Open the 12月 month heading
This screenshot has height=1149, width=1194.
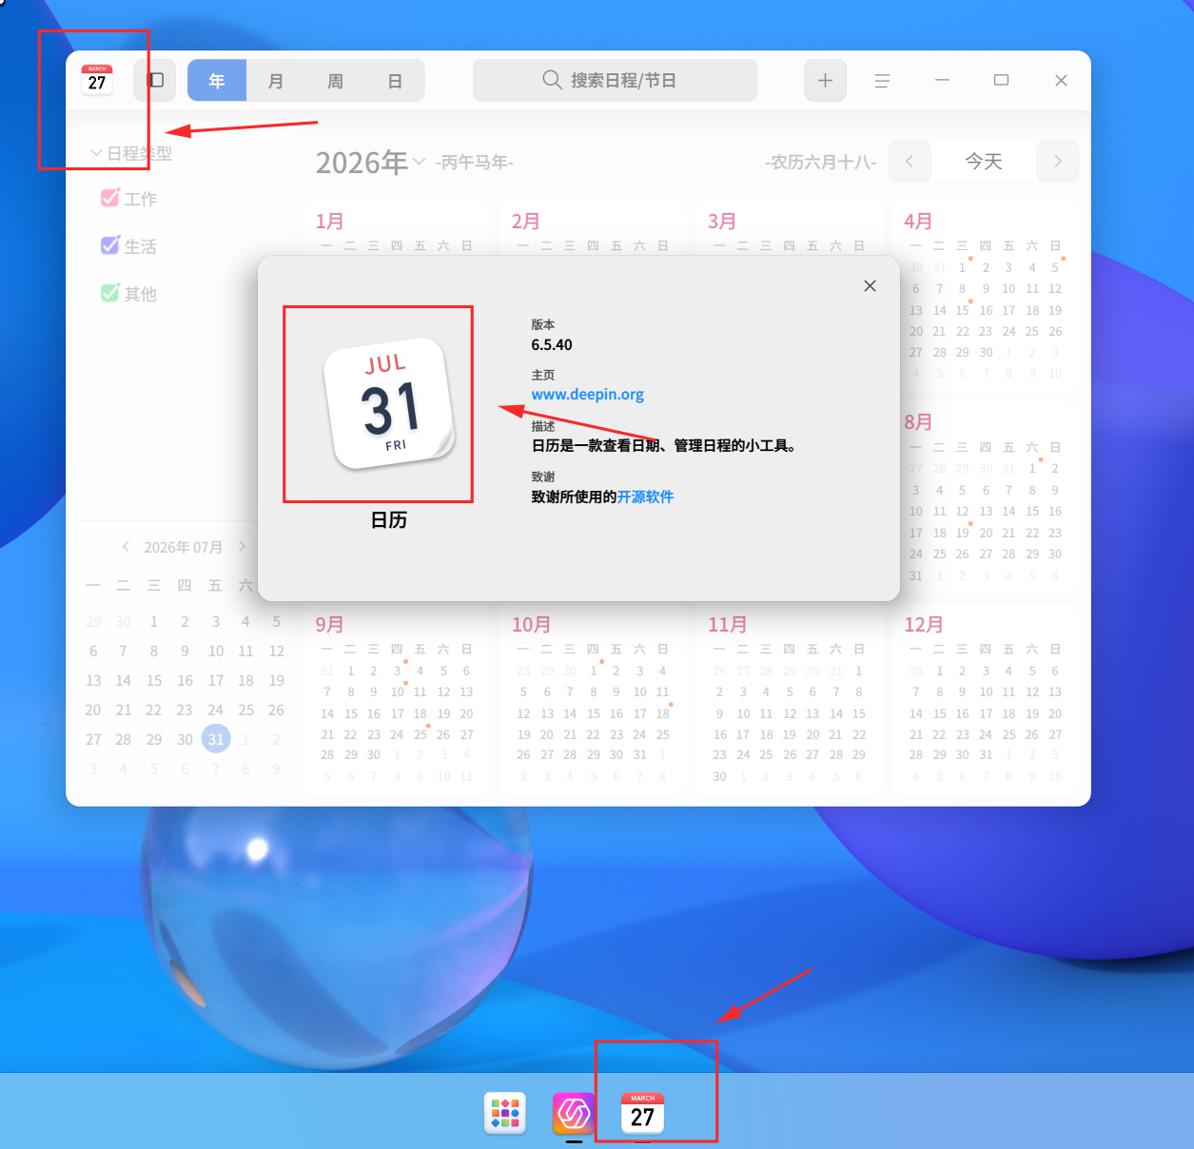[x=923, y=625]
